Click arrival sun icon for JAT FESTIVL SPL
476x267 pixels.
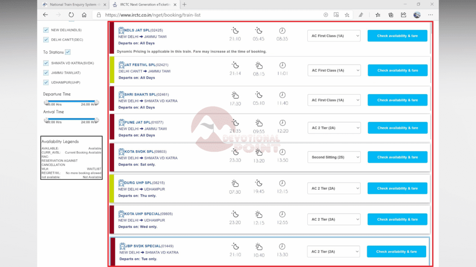tap(259, 65)
